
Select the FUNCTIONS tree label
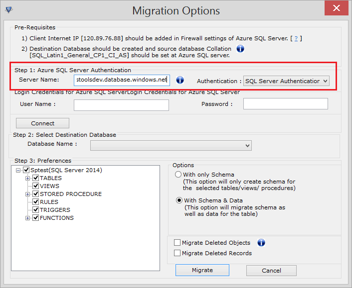pos(56,218)
